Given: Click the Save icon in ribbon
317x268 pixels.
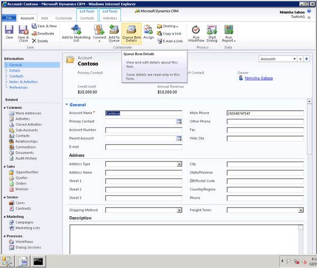Looking at the screenshot, I should pos(10,30).
